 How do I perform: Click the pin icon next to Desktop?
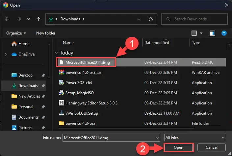(43, 75)
